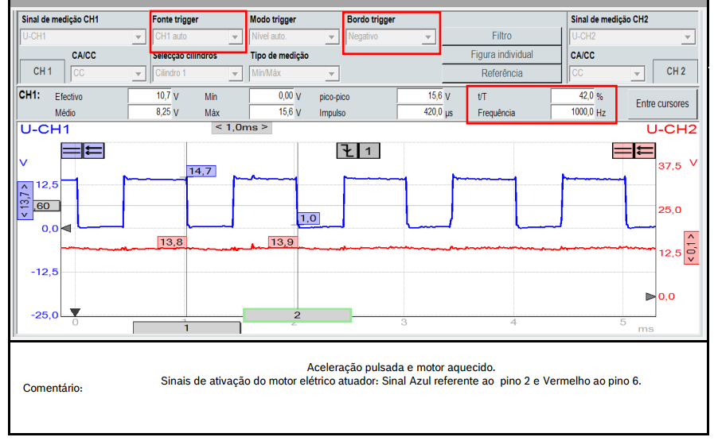The image size is (714, 441).
Task: Click the blue CH1 left-arrow icon
Action: [x=93, y=149]
